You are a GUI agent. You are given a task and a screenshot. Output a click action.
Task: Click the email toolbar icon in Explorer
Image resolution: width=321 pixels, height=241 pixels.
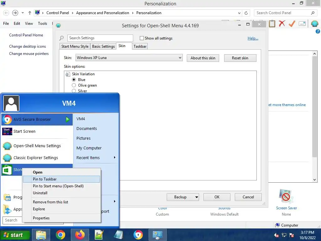[302, 24]
